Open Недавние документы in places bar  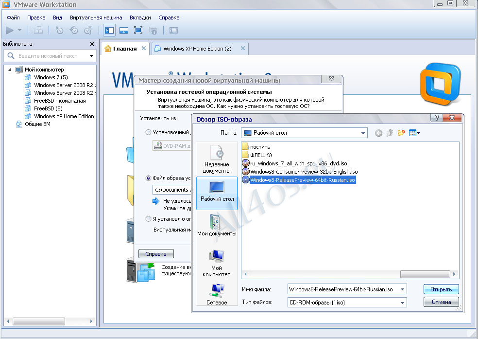click(217, 159)
